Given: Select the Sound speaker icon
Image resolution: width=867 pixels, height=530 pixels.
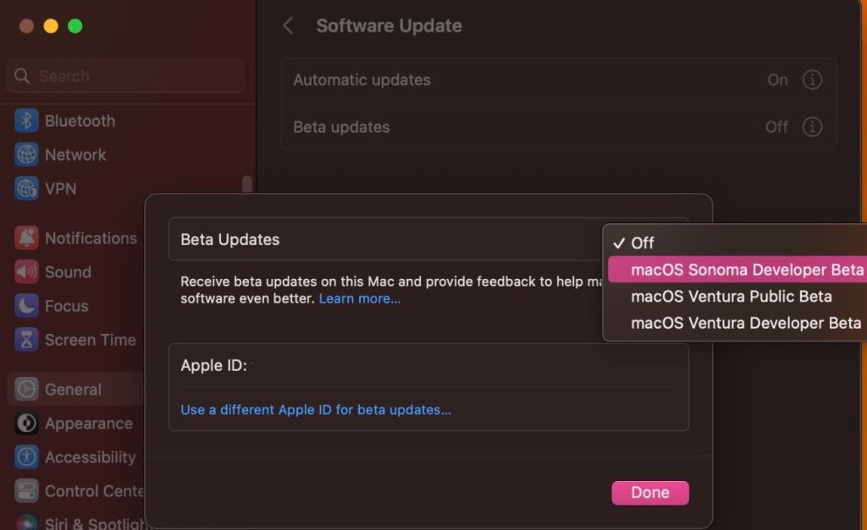Looking at the screenshot, I should coord(26,271).
